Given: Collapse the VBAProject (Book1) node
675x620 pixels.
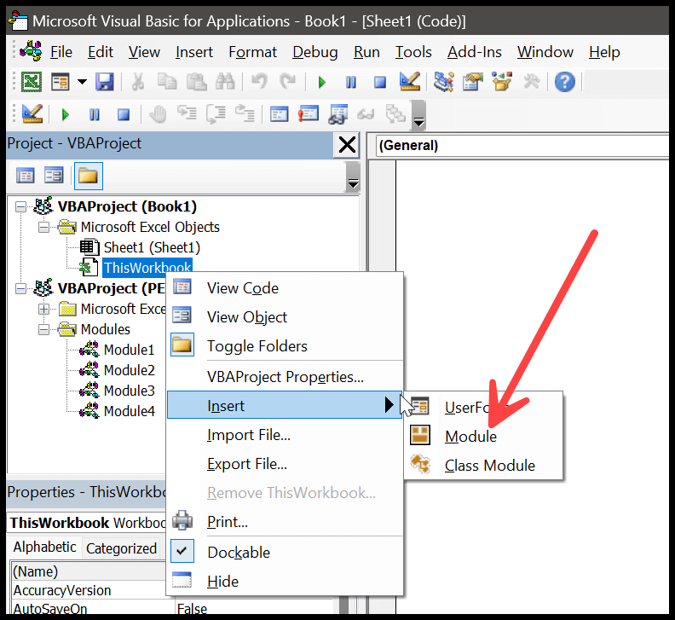Looking at the screenshot, I should click(20, 207).
